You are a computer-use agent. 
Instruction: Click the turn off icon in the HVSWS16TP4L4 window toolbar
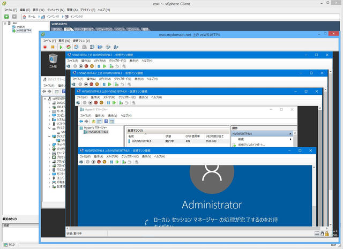pyautogui.click(x=91, y=103)
